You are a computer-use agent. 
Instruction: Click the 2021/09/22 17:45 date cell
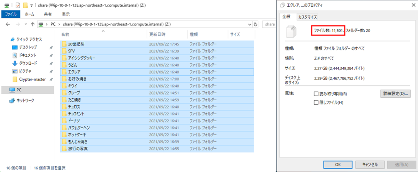pos(164,44)
